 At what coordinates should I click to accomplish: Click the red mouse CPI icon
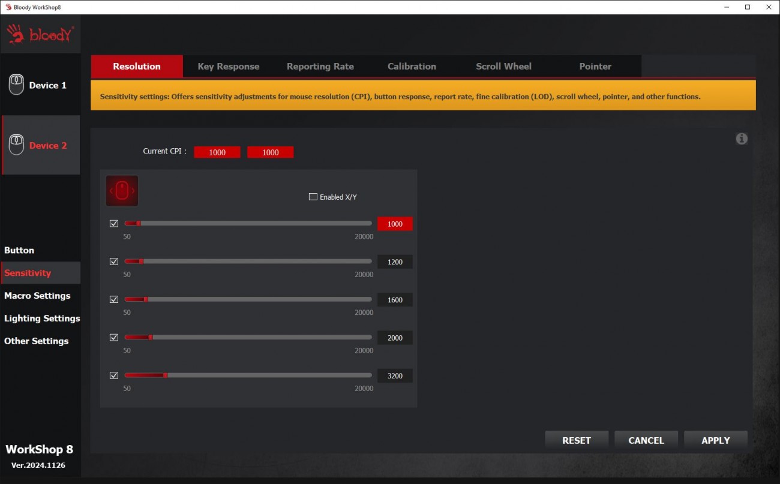tap(122, 191)
